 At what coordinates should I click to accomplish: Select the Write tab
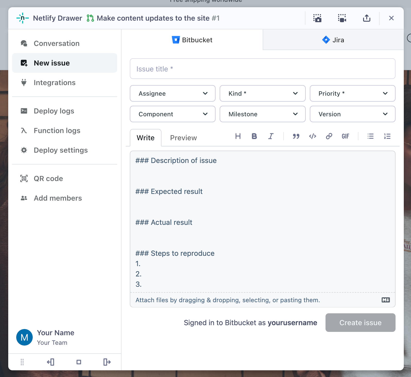tap(146, 138)
